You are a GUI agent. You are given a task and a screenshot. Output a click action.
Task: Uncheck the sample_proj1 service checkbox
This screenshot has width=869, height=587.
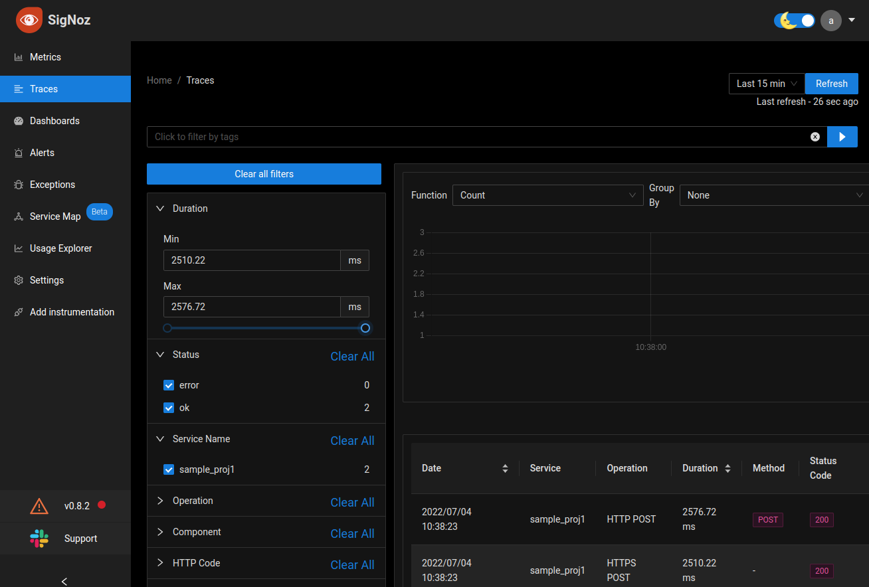pyautogui.click(x=169, y=469)
